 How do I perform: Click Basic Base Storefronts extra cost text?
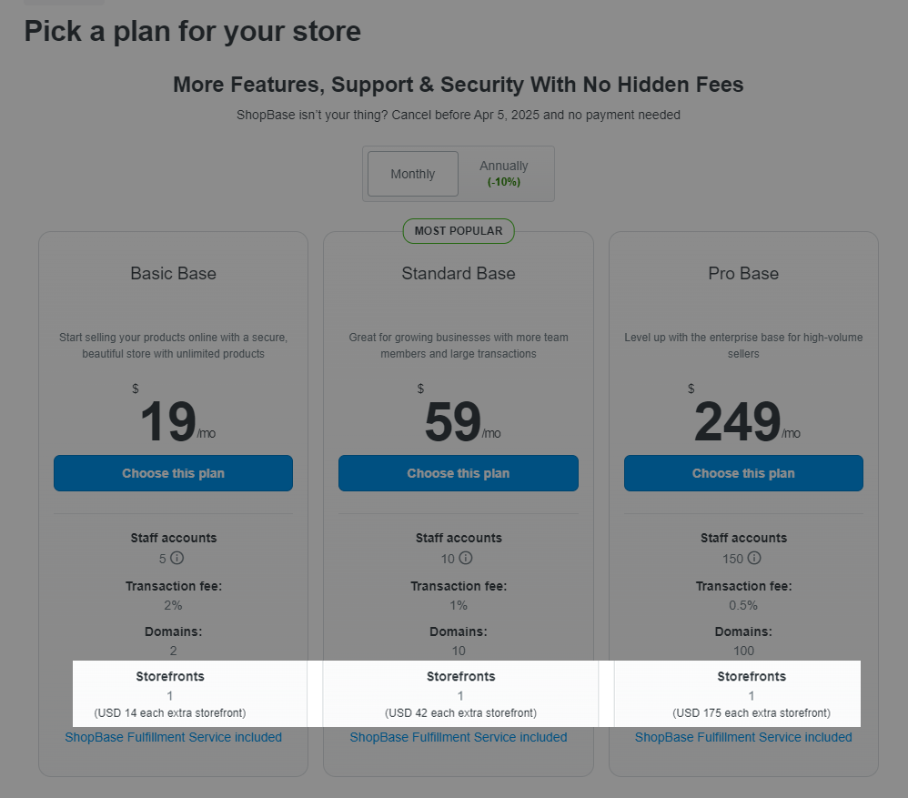[x=170, y=712]
